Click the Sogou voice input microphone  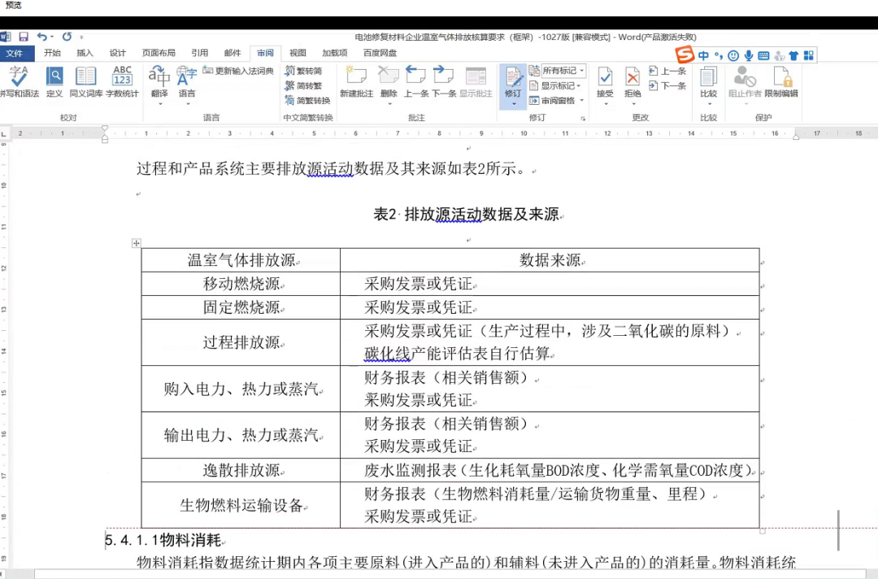point(748,55)
